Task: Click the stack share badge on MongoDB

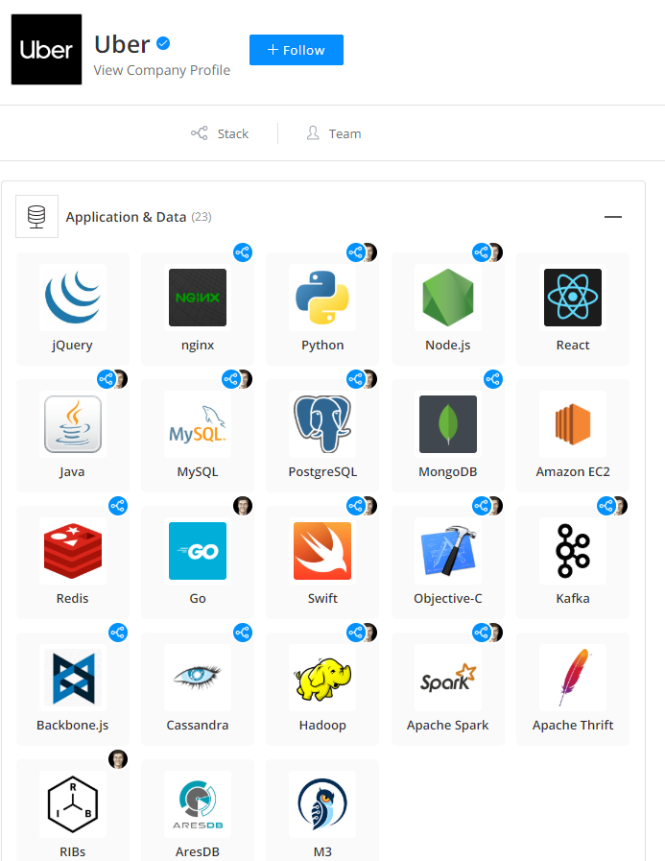Action: click(493, 379)
